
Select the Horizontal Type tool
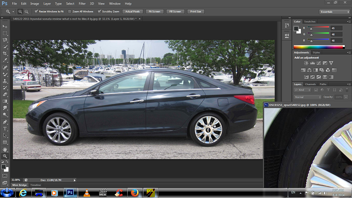[x=5, y=129]
